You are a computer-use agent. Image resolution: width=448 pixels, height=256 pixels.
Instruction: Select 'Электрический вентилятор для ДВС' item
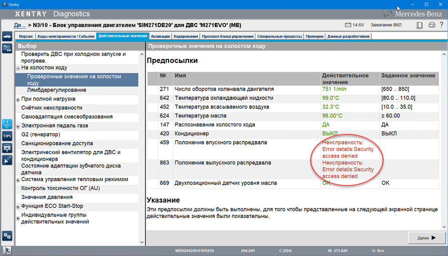[x=71, y=155]
